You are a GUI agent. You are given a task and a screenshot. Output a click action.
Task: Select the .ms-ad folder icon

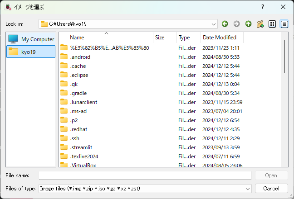coord(64,111)
